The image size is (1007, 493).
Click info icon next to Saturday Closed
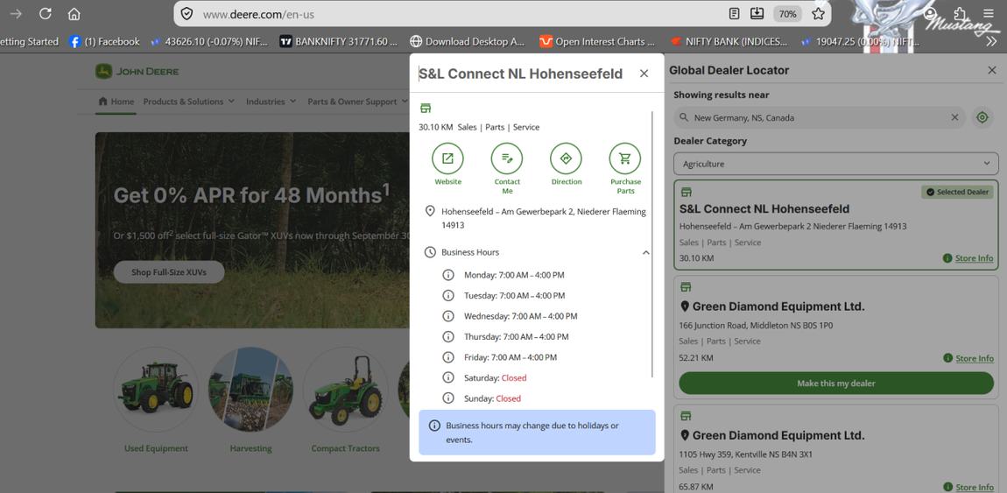click(448, 378)
